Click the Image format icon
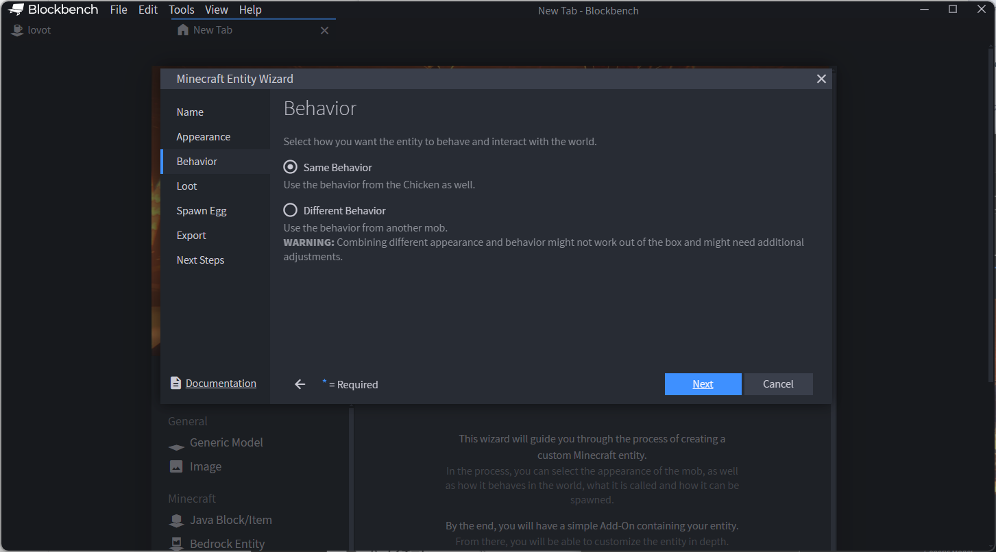The image size is (996, 552). pos(176,466)
